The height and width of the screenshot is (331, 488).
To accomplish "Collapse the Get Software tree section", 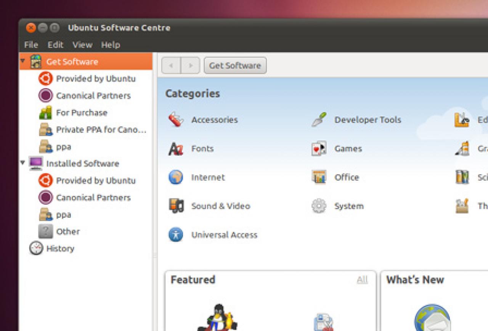I will 23,61.
